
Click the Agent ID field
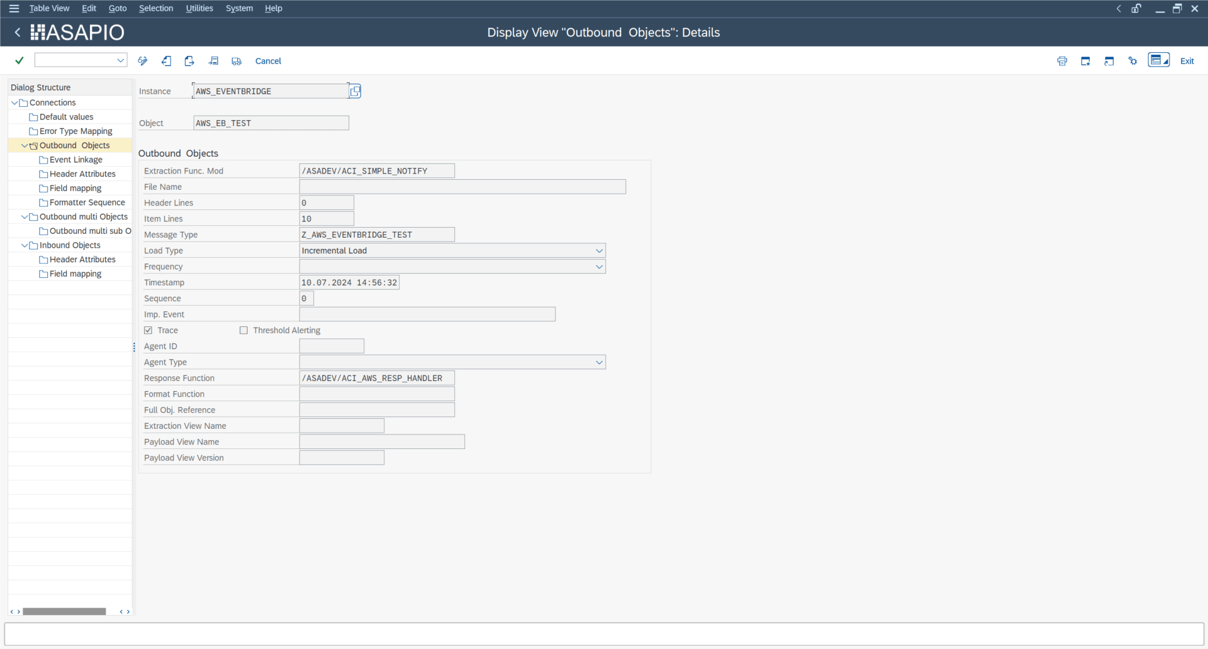[x=332, y=347]
